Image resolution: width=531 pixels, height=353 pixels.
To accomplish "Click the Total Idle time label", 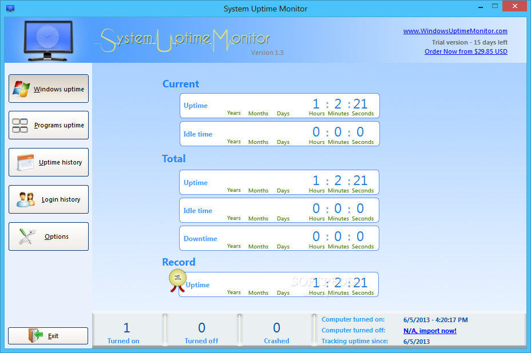I will coord(198,211).
